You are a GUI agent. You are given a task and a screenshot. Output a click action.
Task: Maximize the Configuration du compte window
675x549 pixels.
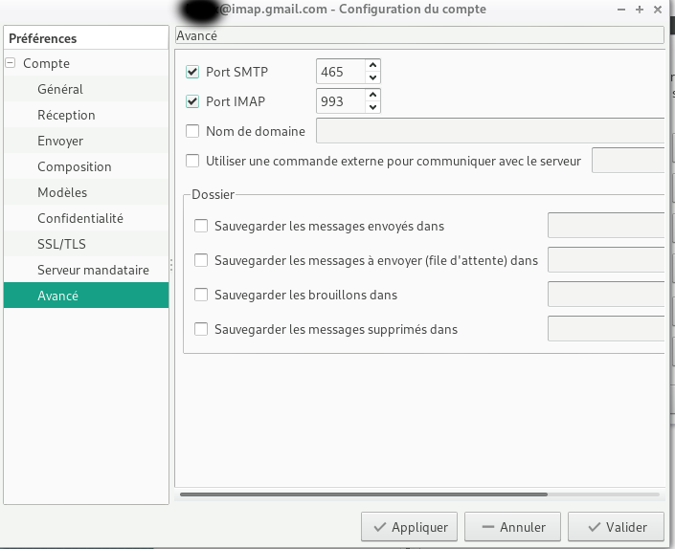click(x=640, y=10)
